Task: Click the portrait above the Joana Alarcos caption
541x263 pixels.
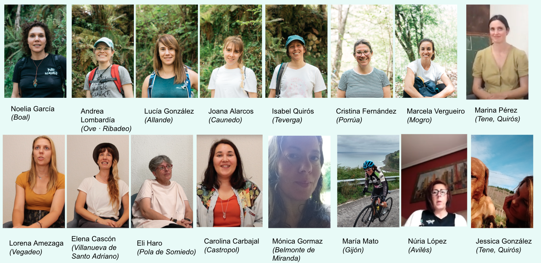Action: pos(231,51)
